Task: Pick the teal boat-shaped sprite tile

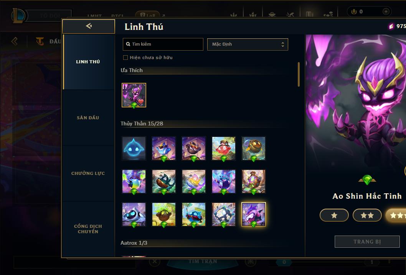Action: coord(164,181)
